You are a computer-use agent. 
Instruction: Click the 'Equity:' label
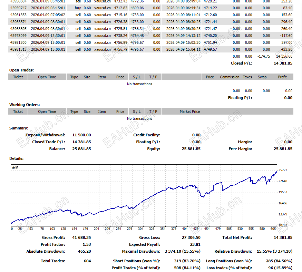154,149
